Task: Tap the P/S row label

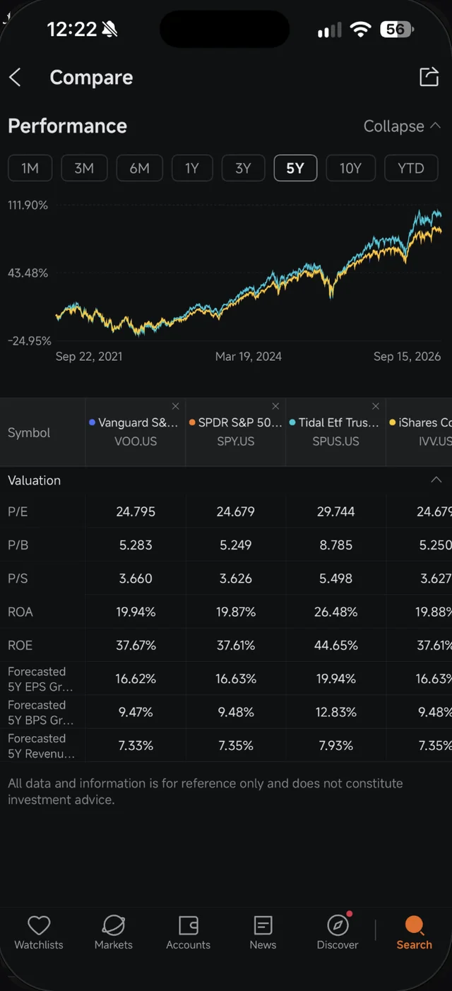Action: click(18, 578)
